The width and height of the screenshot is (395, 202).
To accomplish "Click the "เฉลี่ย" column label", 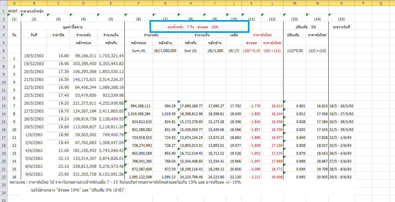I will click(x=234, y=35).
